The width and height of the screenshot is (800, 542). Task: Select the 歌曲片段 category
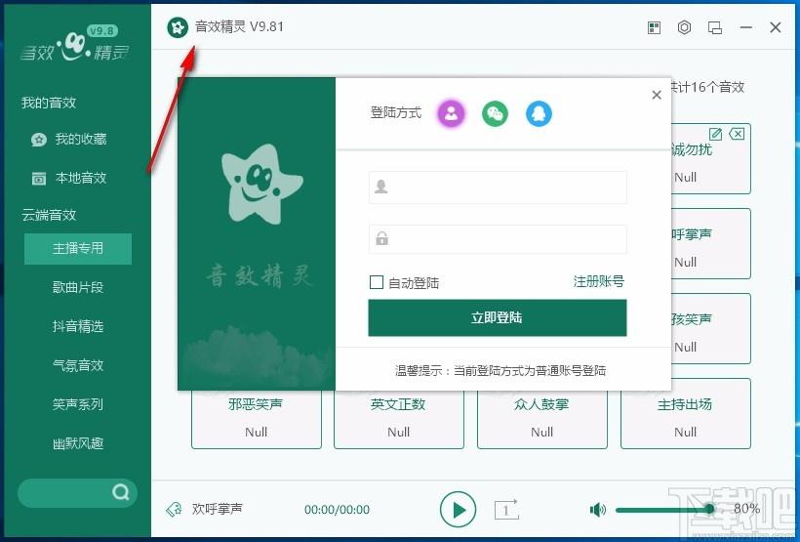click(x=78, y=288)
